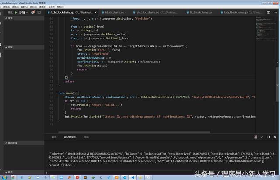This screenshot has width=280, height=180.
Task: Select the Debug Console panel tab
Action: pos(70,137)
